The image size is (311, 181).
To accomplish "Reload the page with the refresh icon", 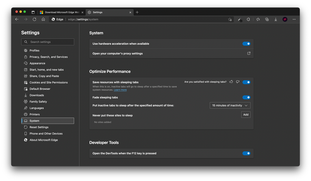I will 34,19.
